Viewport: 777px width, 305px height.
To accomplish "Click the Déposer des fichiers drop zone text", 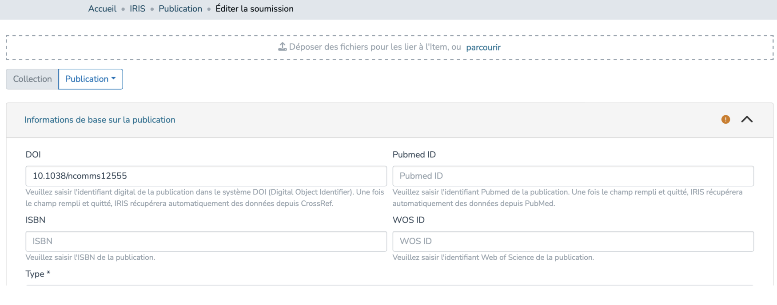I will pos(375,47).
